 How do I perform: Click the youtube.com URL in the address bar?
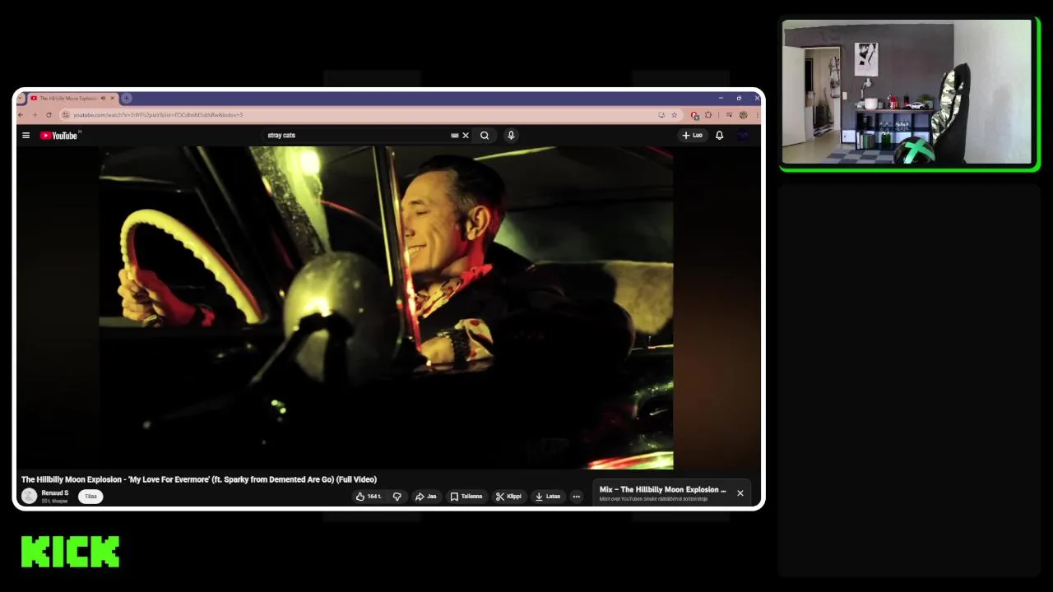click(x=158, y=115)
